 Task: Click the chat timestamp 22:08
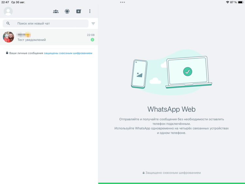click(x=90, y=35)
